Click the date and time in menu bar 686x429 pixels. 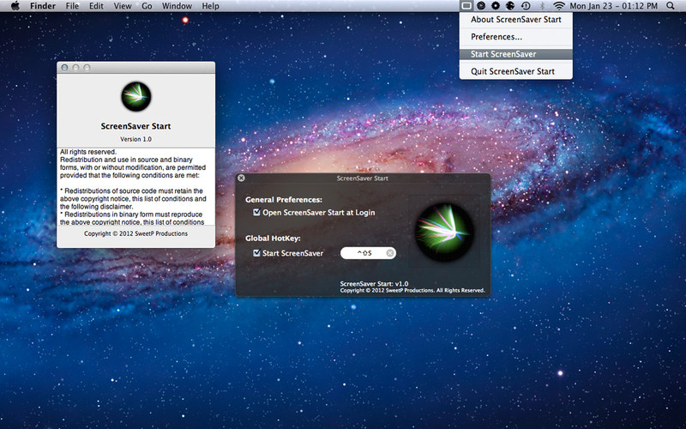click(613, 6)
